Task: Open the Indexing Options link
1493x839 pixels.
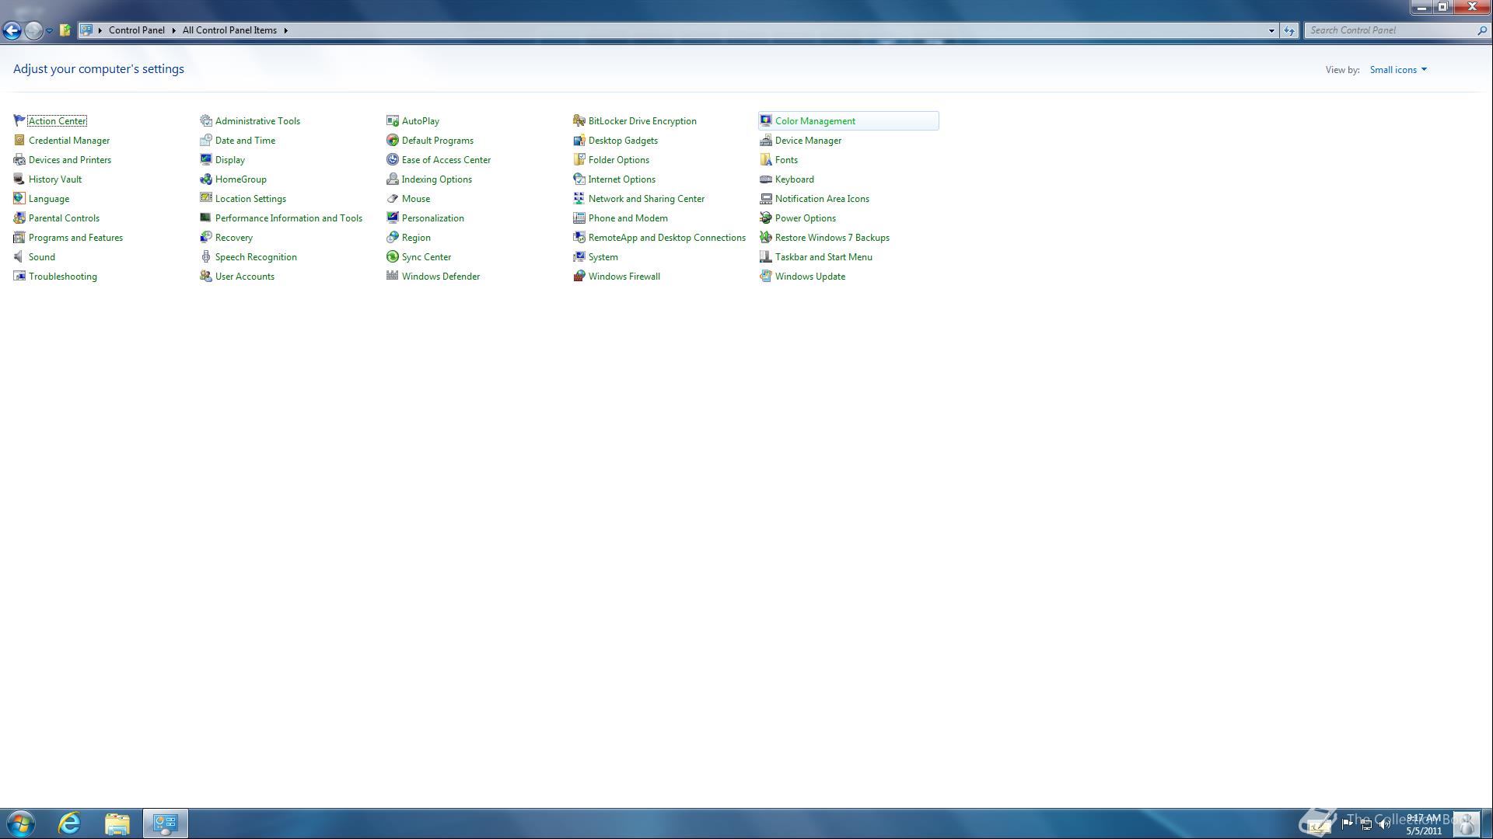Action: pyautogui.click(x=437, y=179)
